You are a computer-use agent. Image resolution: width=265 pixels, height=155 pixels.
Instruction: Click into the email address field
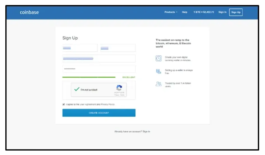[x=99, y=59]
